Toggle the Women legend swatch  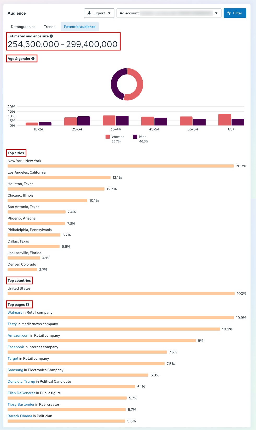click(x=108, y=137)
